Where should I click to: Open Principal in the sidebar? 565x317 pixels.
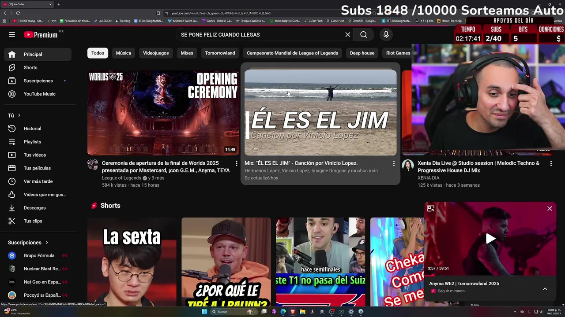click(x=38, y=54)
